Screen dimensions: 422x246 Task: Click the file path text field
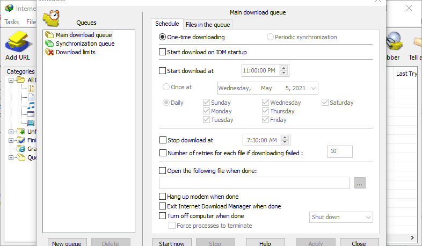[254, 183]
